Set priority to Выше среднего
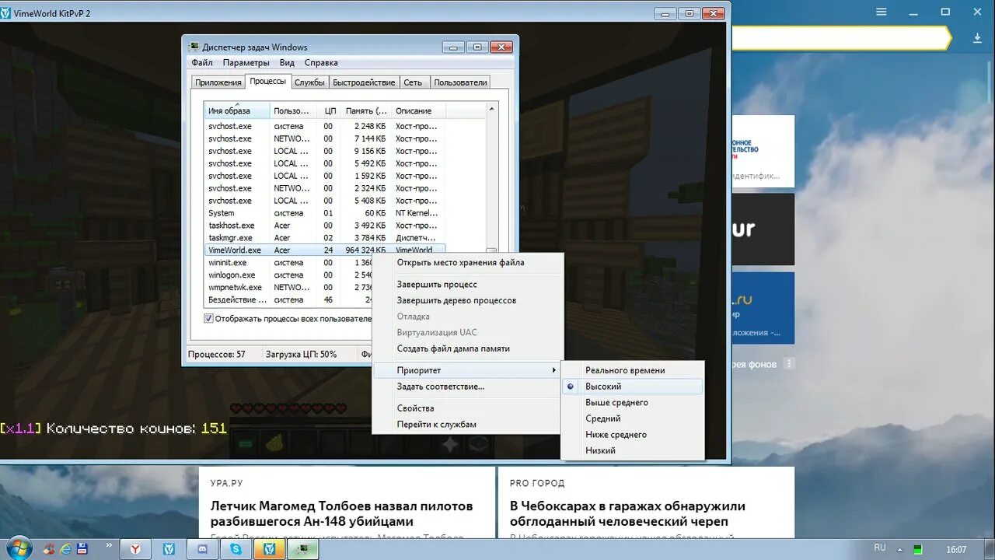This screenshot has height=560, width=995. pyautogui.click(x=633, y=403)
